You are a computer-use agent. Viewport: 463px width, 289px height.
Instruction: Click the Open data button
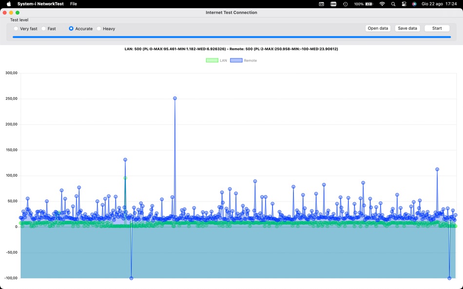378,28
